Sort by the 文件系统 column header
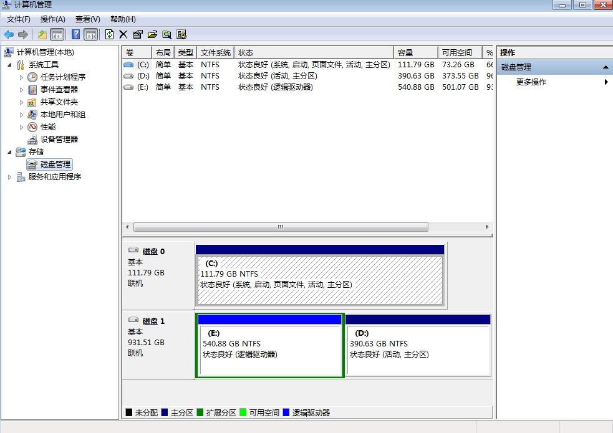613x433 pixels. click(x=215, y=53)
